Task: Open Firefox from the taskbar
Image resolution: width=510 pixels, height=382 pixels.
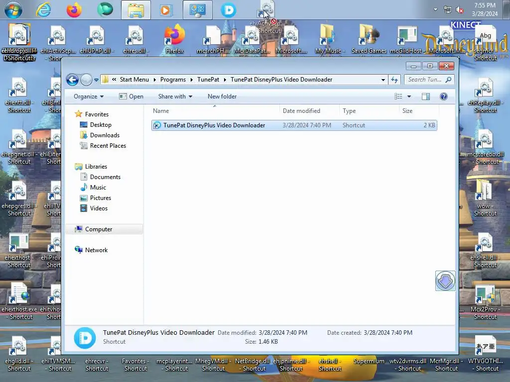Action: (x=74, y=10)
